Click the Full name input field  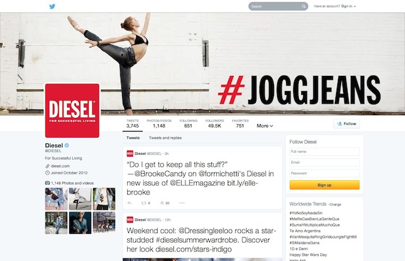pos(325,152)
